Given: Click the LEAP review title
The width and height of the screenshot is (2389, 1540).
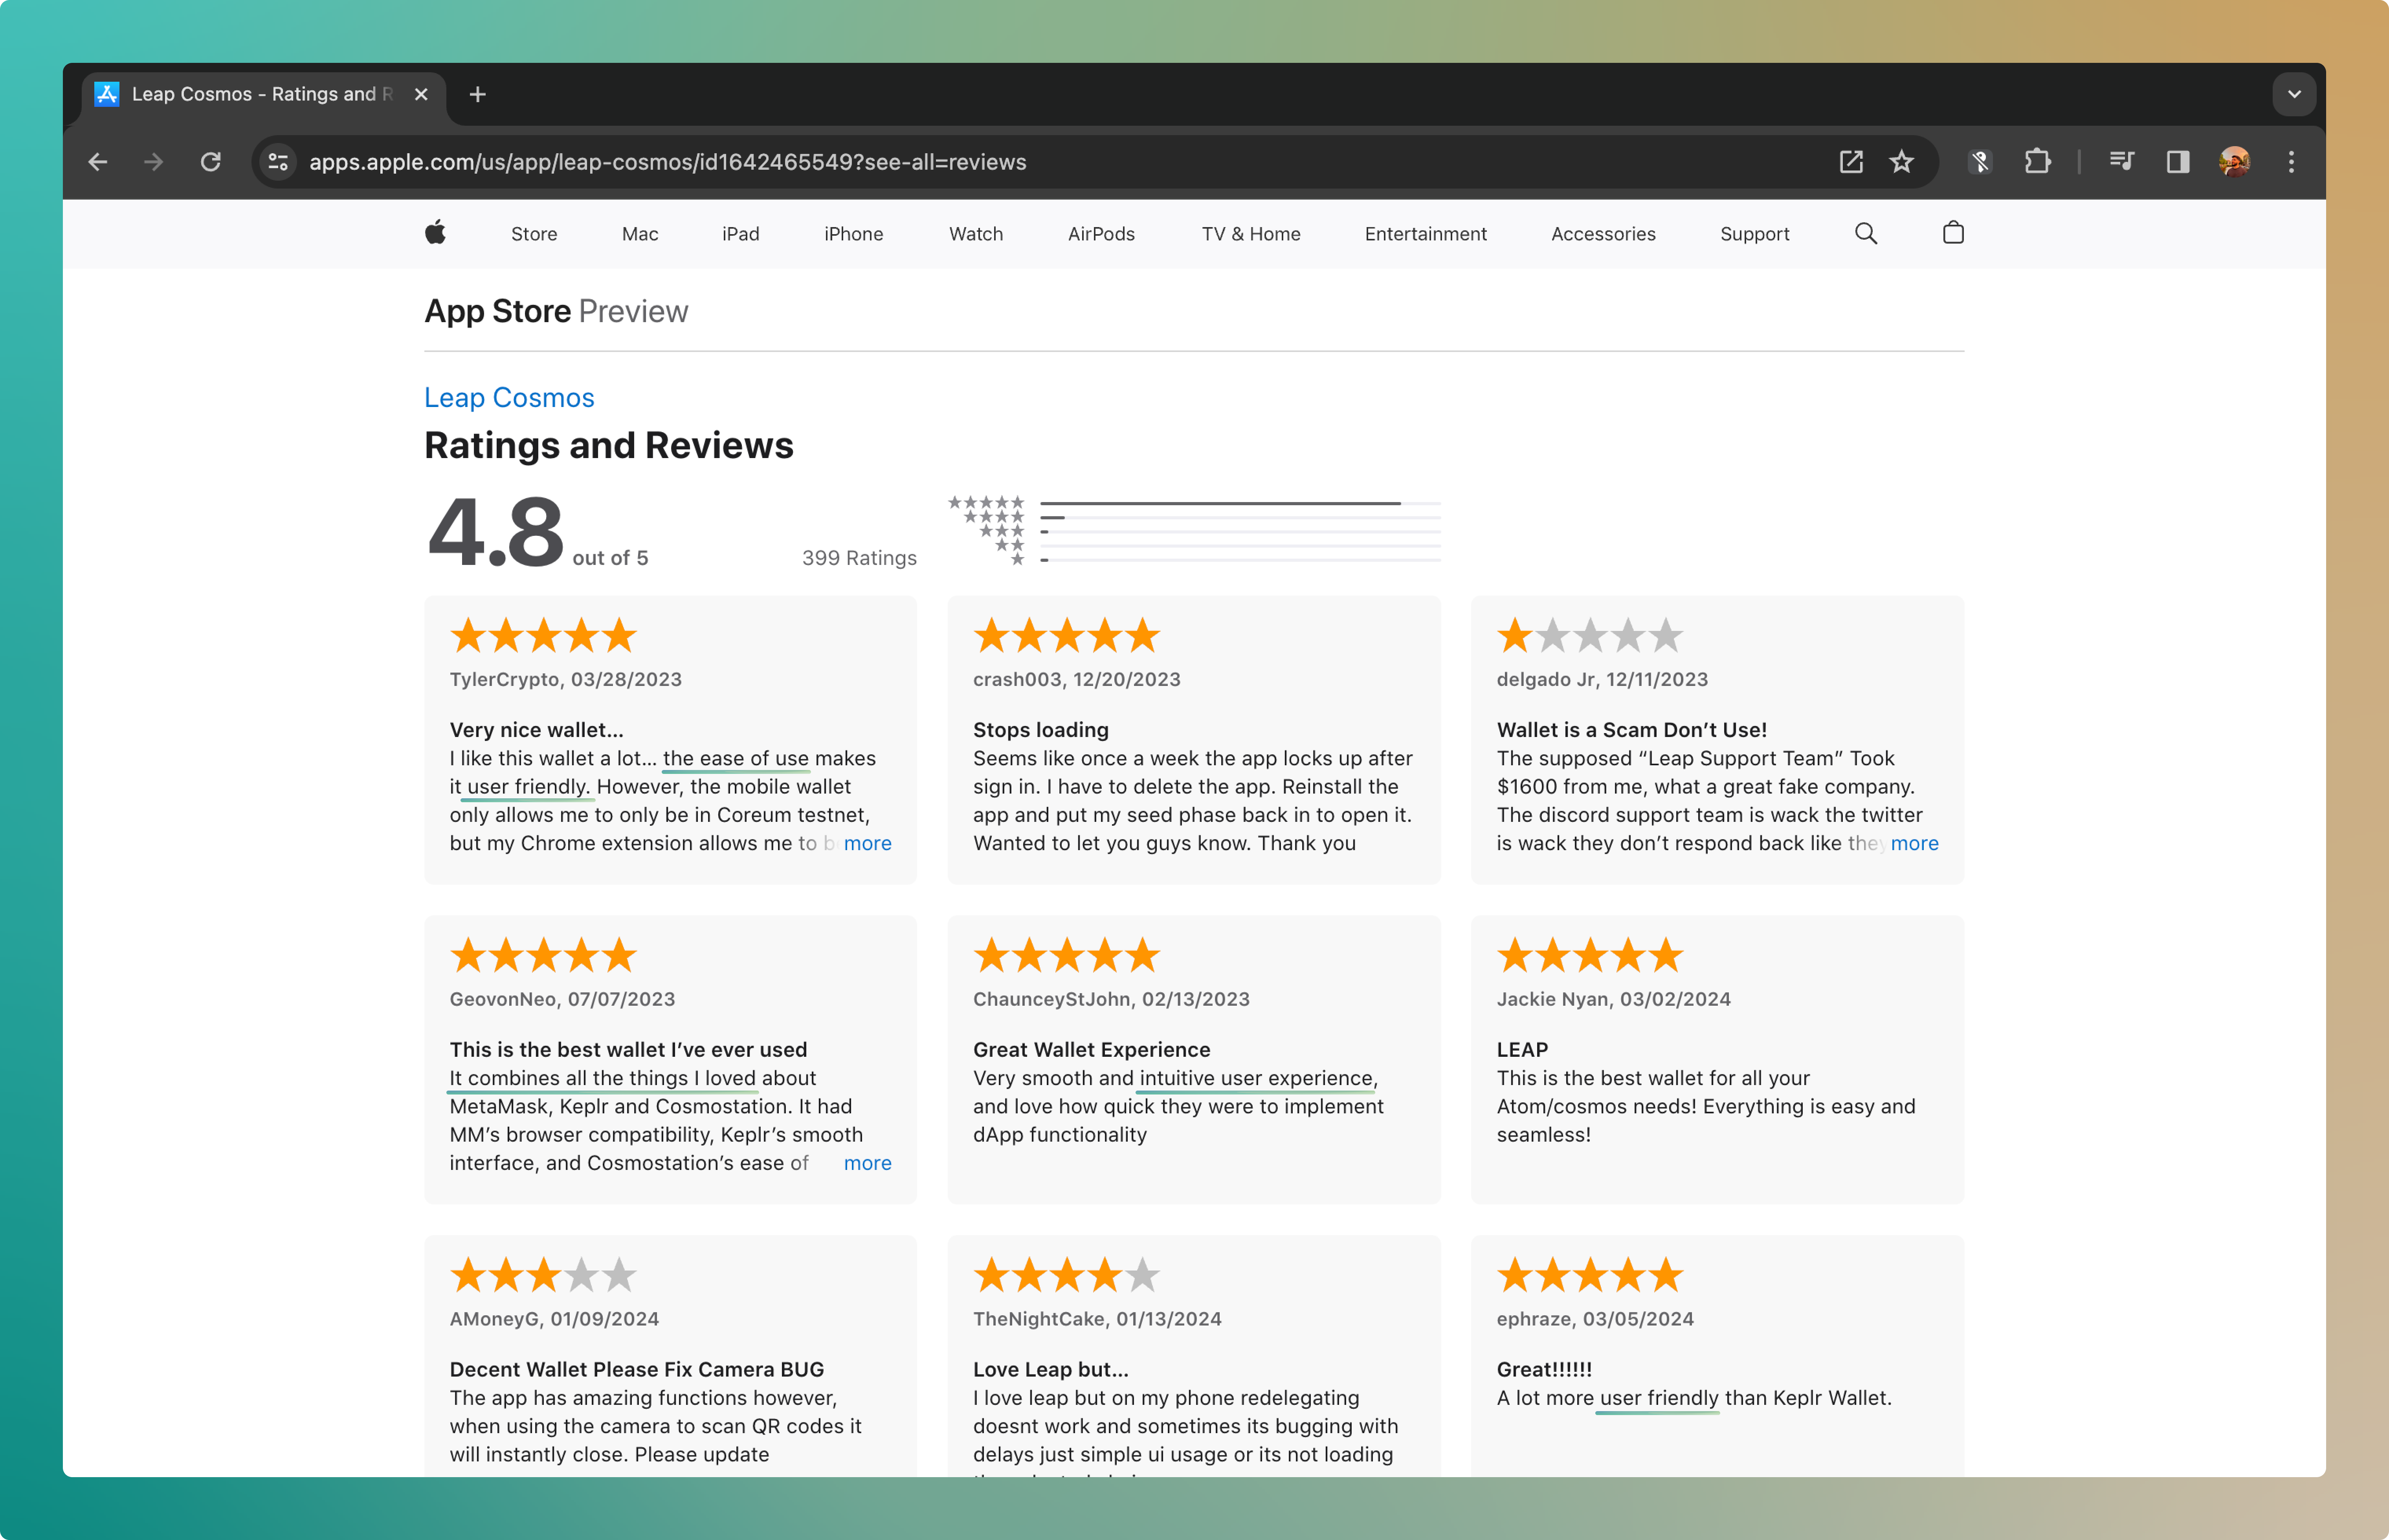Looking at the screenshot, I should (1522, 1050).
